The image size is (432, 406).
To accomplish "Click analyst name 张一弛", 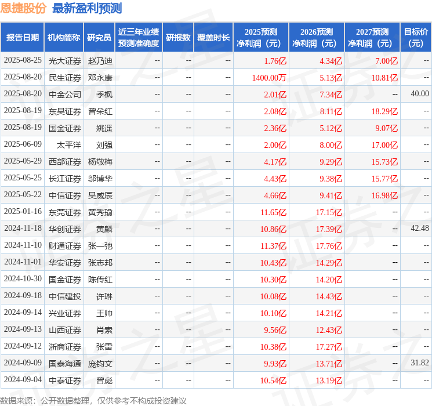I will 100,246.
